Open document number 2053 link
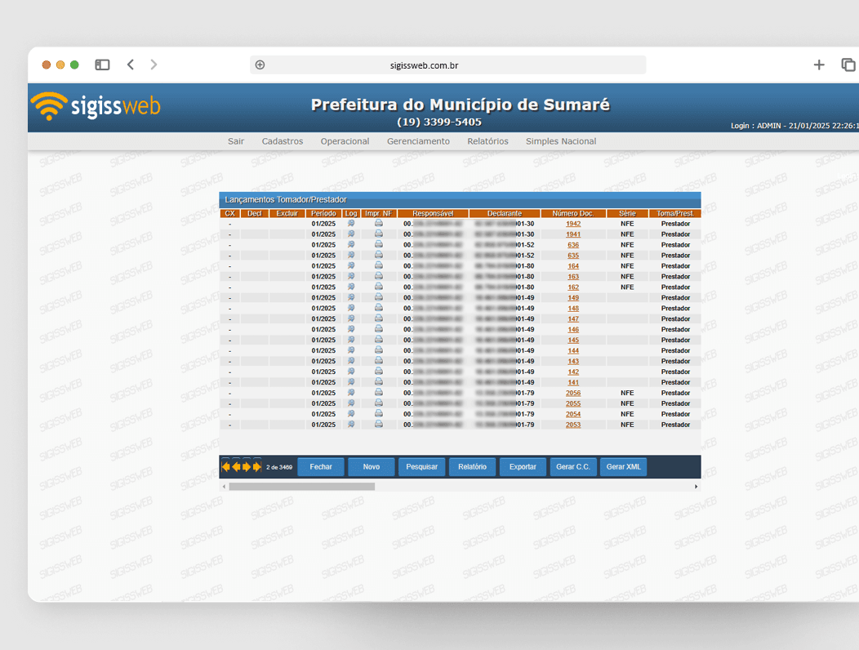This screenshot has height=650, width=859. click(x=573, y=425)
